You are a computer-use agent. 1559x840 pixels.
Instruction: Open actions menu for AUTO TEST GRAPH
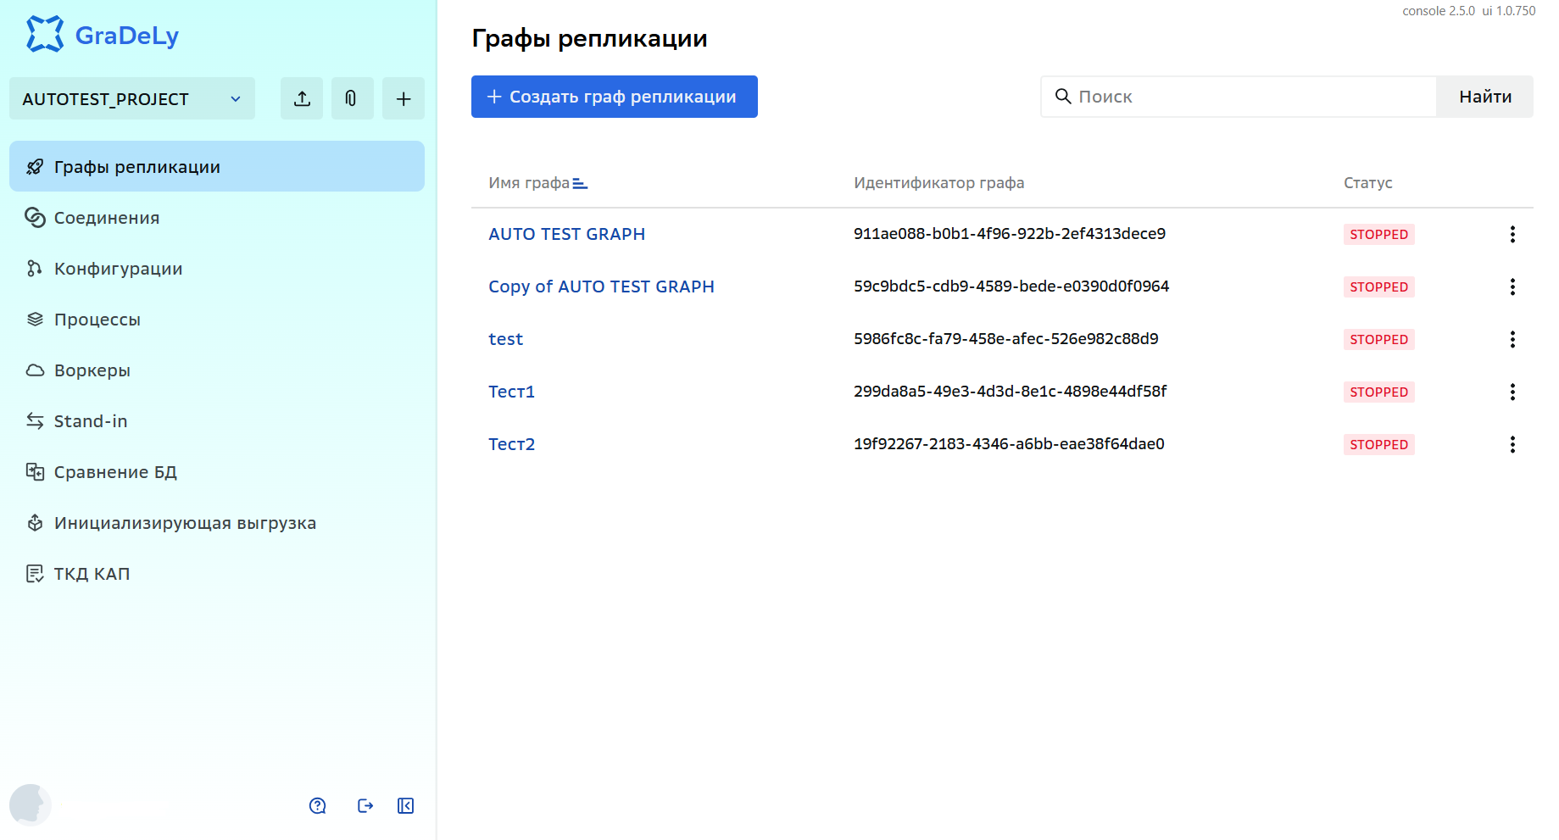click(1512, 234)
